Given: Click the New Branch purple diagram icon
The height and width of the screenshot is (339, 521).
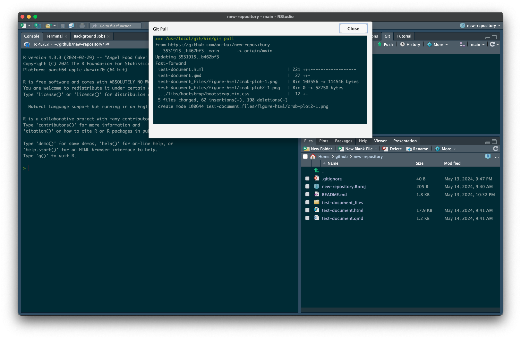Looking at the screenshot, I should click(x=462, y=45).
